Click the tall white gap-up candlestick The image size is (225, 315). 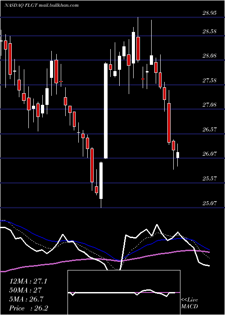[106, 111]
